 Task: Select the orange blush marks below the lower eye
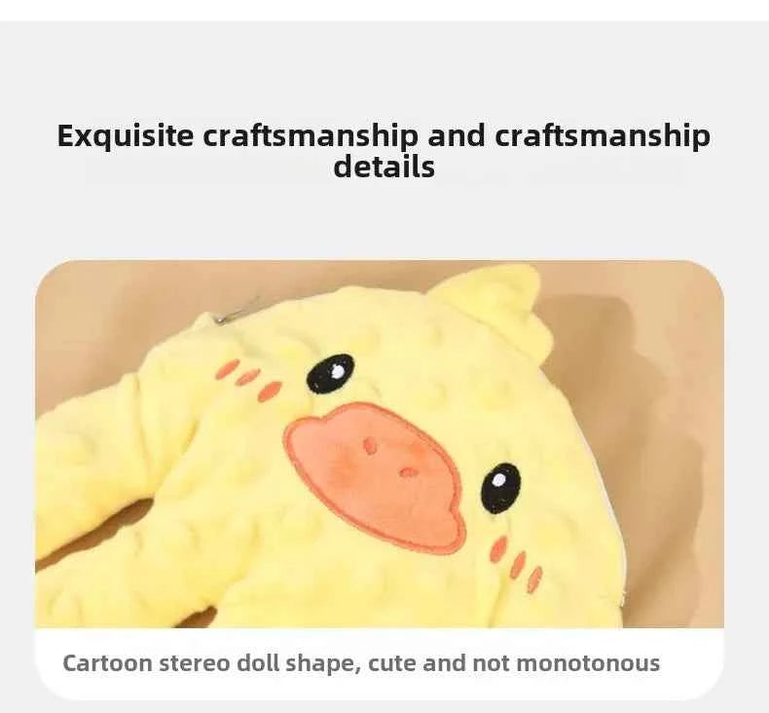coord(517,563)
